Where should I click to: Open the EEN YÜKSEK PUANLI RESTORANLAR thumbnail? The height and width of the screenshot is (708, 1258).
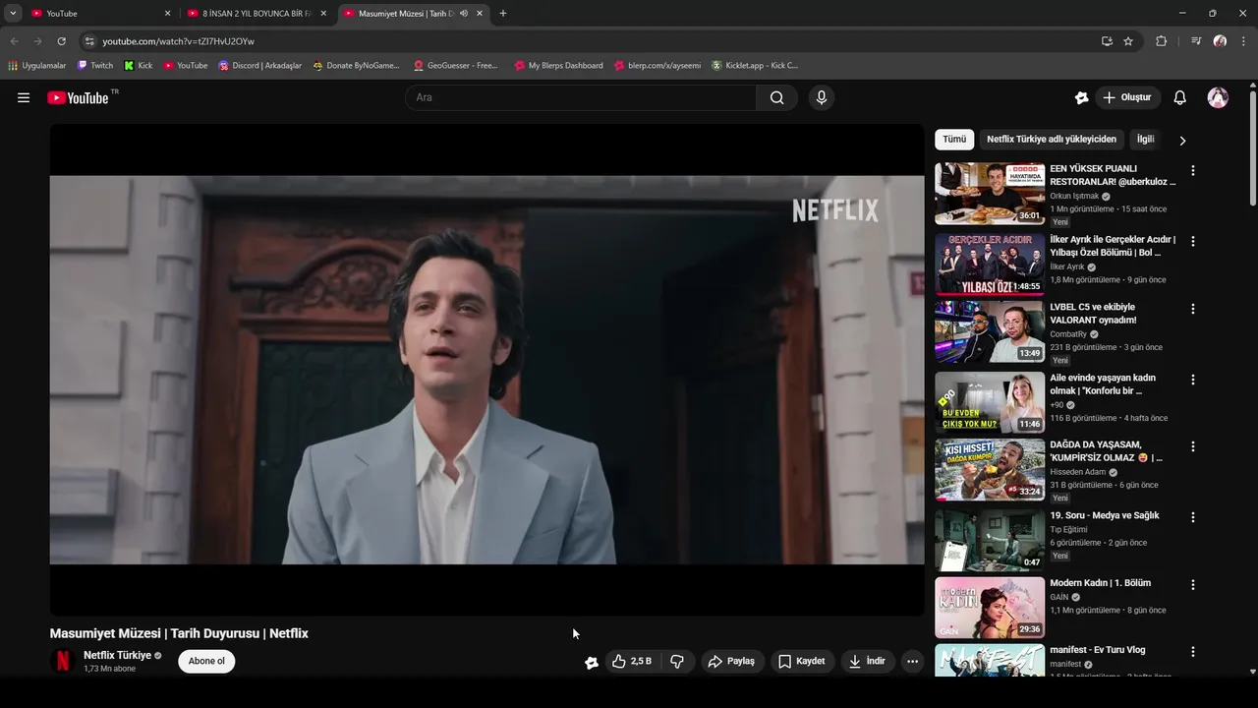tap(990, 194)
